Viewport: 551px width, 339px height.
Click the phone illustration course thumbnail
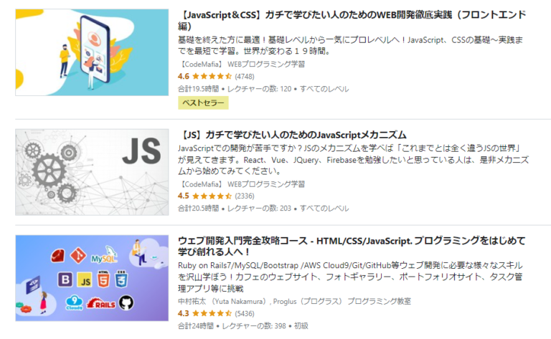click(92, 52)
